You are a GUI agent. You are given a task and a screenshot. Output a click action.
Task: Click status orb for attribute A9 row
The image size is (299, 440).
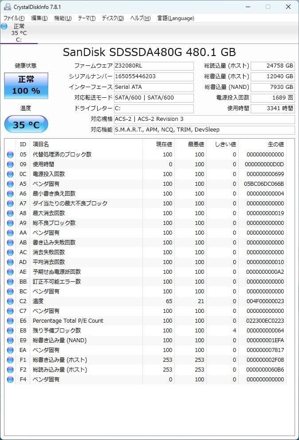10,223
